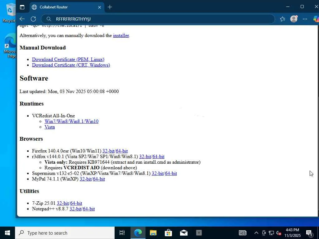Select the Collabnet Router tab

(x=67, y=7)
